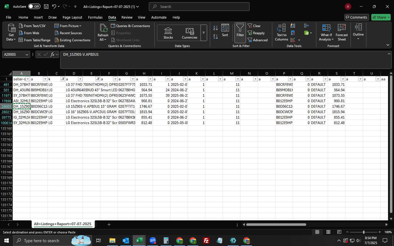
Task: Expand the formula bar
Action: (x=389, y=54)
